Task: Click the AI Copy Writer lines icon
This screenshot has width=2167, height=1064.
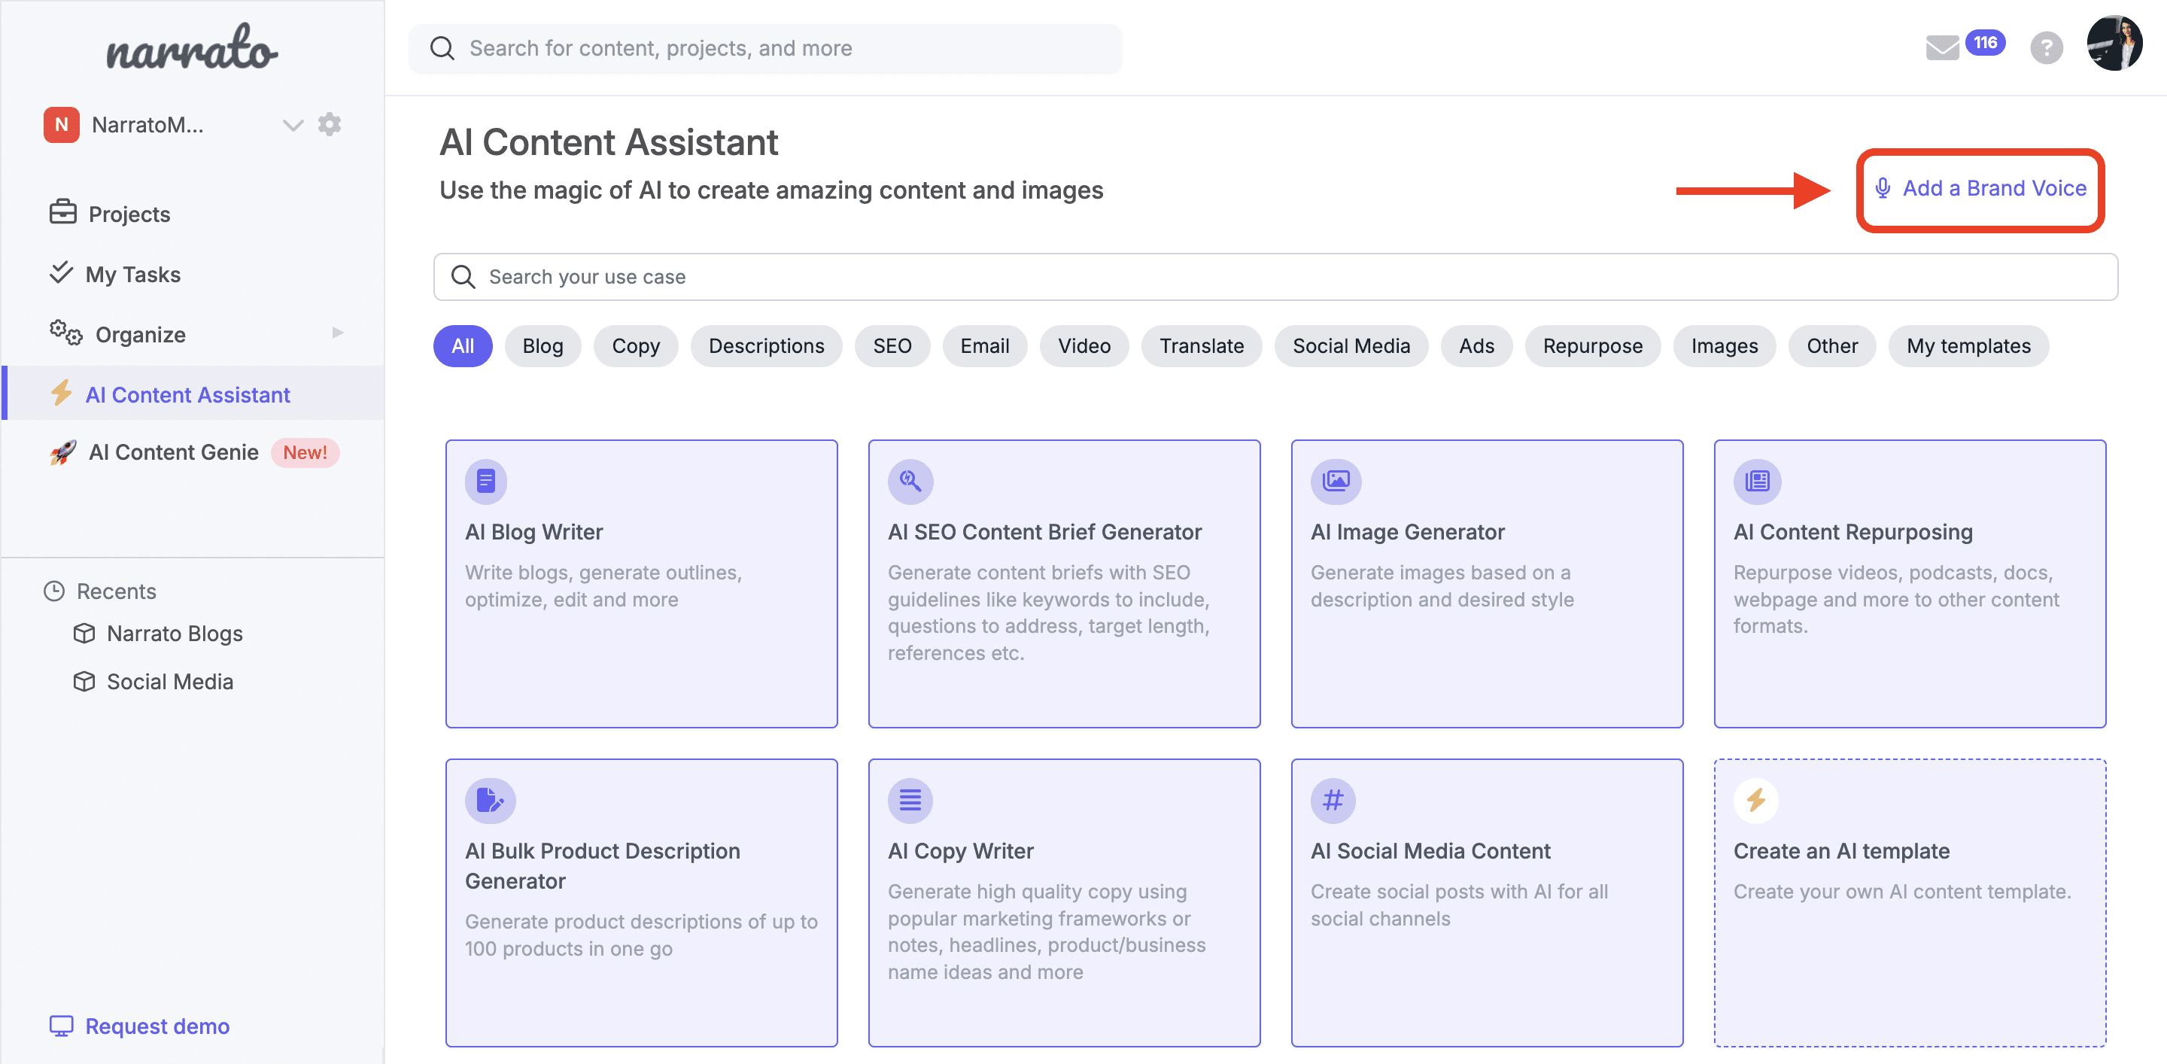Action: [910, 800]
